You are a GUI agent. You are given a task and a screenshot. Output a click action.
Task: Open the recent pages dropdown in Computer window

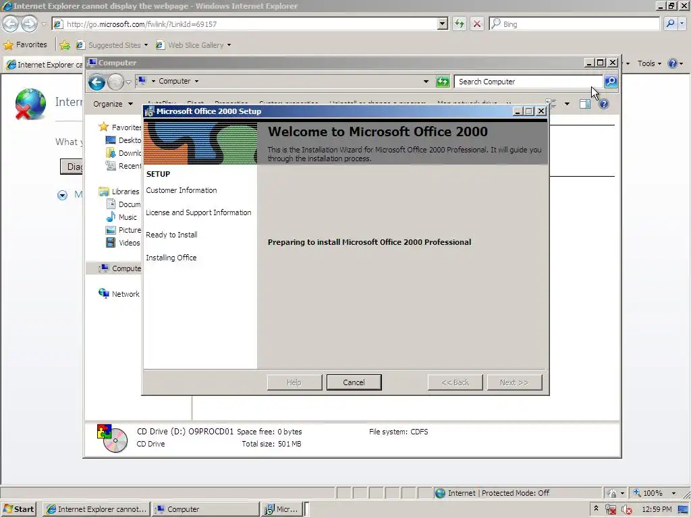pyautogui.click(x=128, y=82)
